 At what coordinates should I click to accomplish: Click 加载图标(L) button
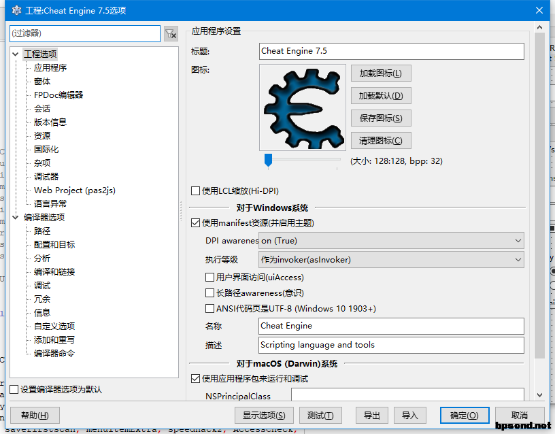click(x=381, y=73)
